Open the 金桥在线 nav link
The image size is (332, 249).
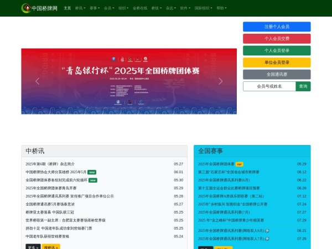point(140,8)
